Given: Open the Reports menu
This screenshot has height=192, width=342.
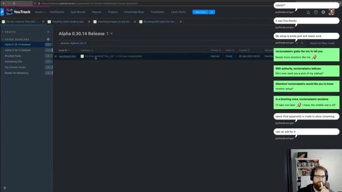Looking at the screenshot, I should 97,12.
